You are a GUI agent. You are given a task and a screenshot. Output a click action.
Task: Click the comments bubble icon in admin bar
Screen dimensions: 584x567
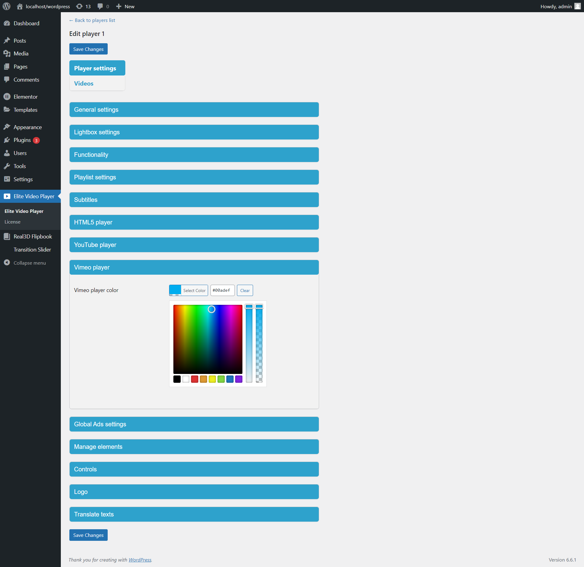pos(100,6)
